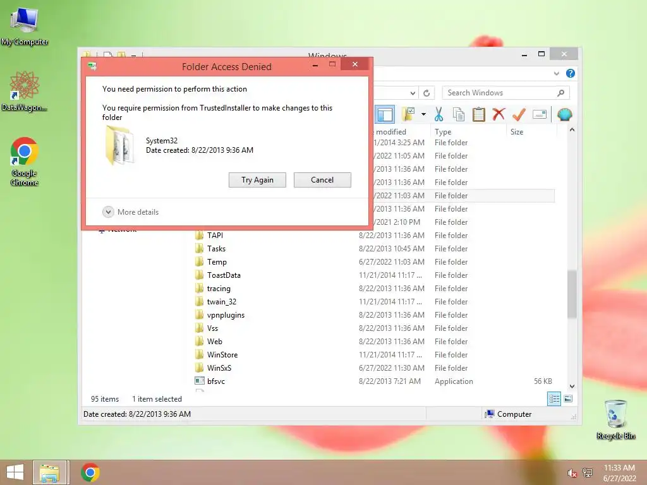Click Cancel in Folder Access Denied dialog

coord(322,180)
